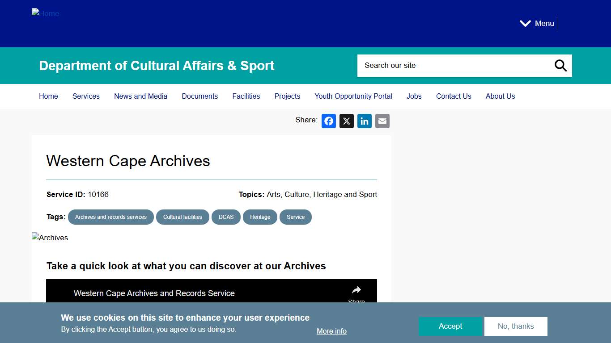Click the broken Archives image placeholder
611x343 pixels.
[50, 238]
